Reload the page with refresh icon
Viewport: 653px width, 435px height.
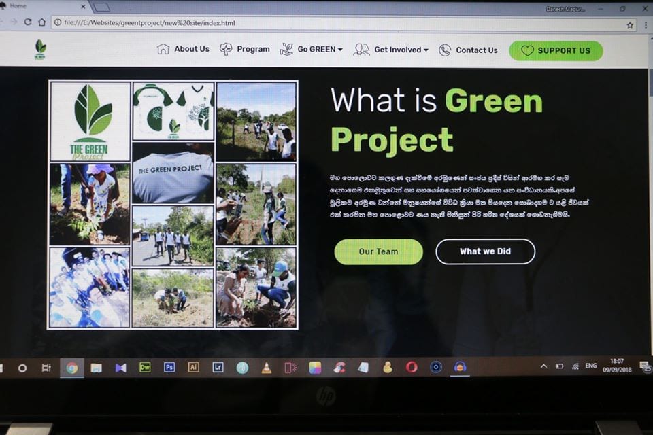(x=28, y=22)
